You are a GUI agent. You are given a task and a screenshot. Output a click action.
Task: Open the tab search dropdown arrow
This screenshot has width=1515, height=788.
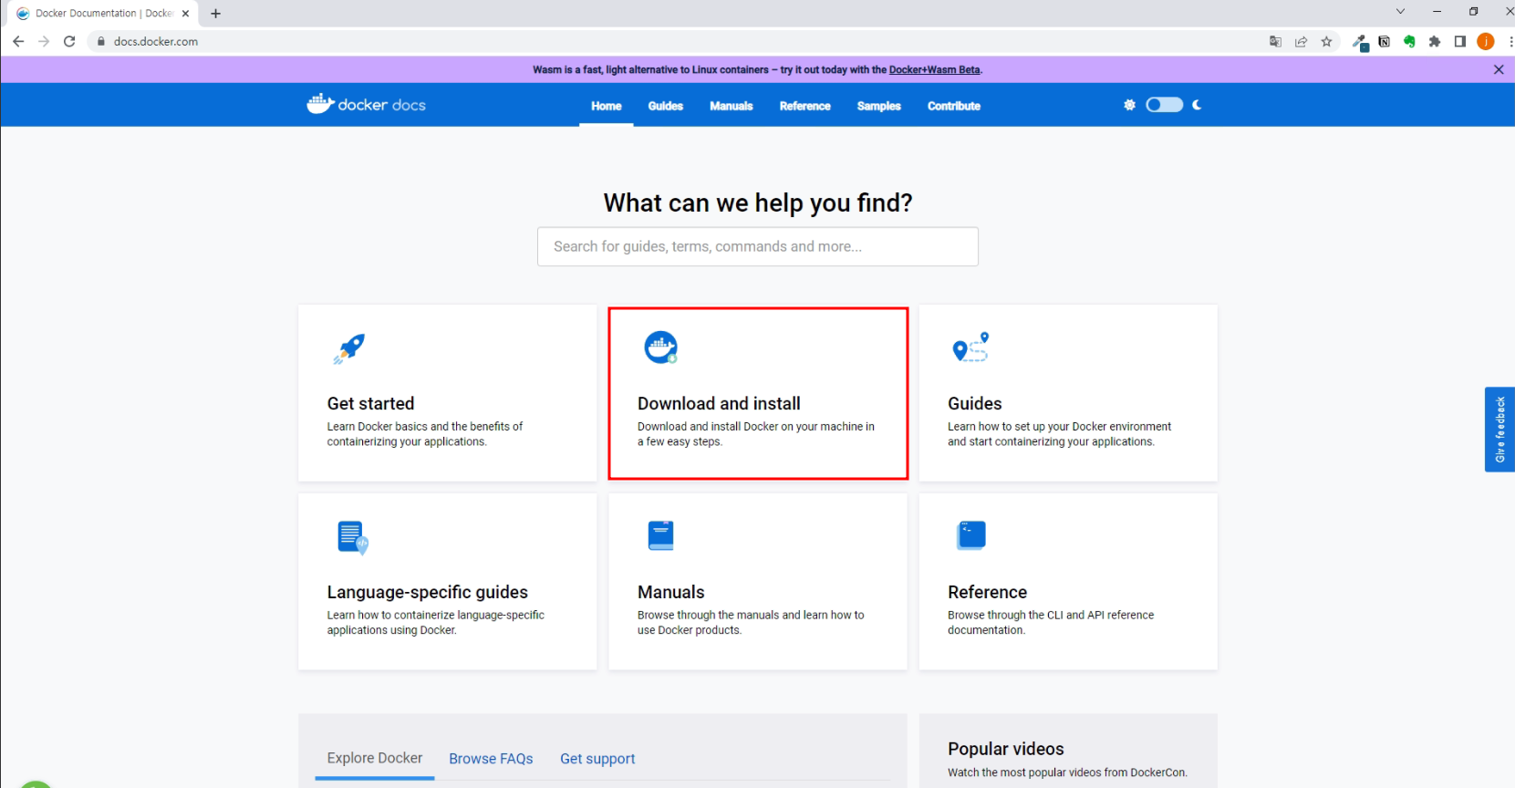(x=1400, y=12)
